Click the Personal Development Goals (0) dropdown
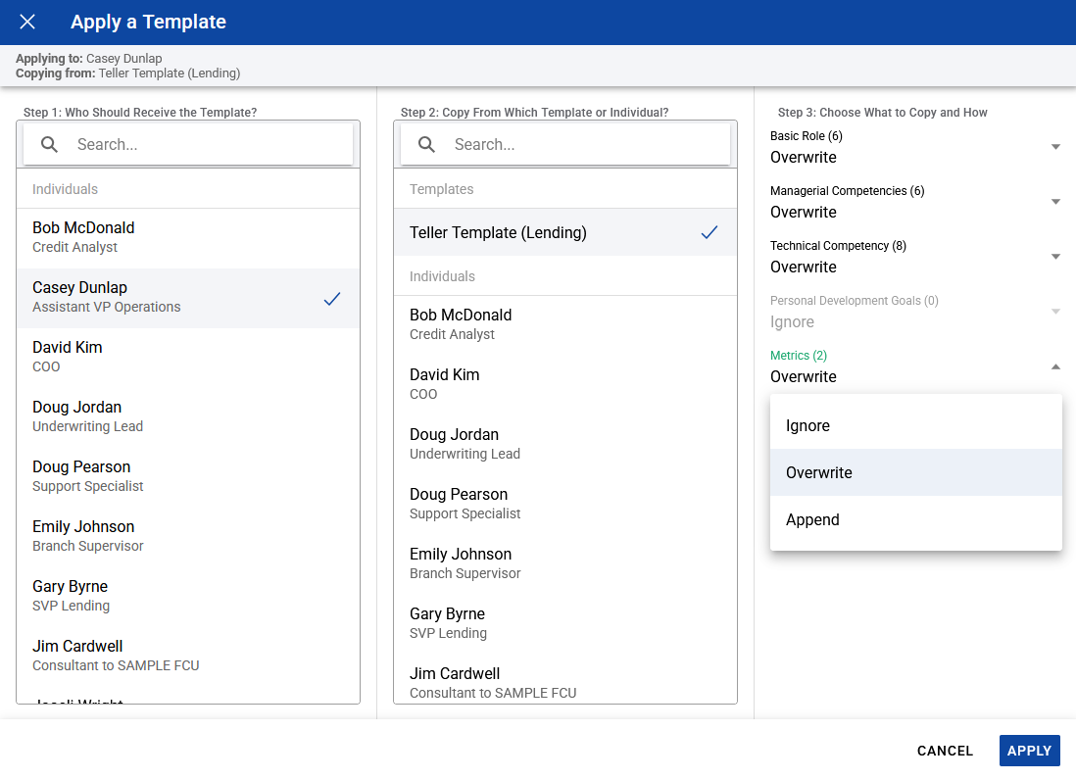Viewport: 1076px width, 780px height. click(x=915, y=313)
